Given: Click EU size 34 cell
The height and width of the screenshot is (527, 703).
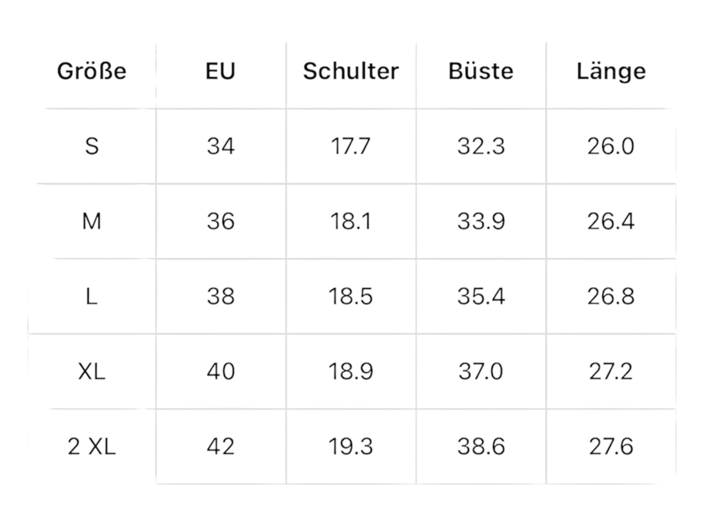Looking at the screenshot, I should [x=220, y=146].
